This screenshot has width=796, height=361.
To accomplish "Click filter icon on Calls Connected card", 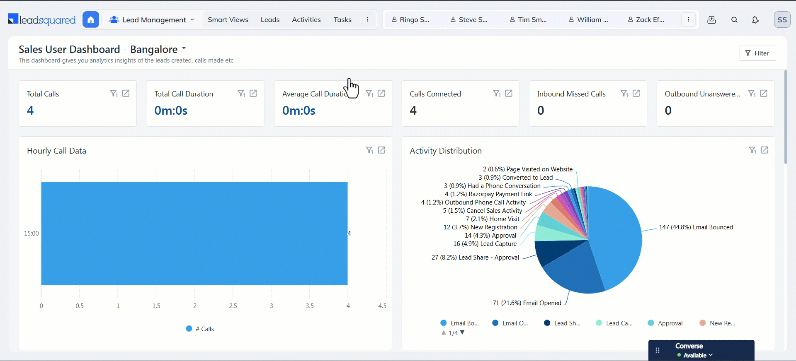I will 497,94.
